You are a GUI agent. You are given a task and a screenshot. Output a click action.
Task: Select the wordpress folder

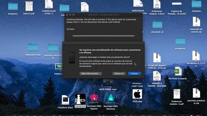pos(180,42)
